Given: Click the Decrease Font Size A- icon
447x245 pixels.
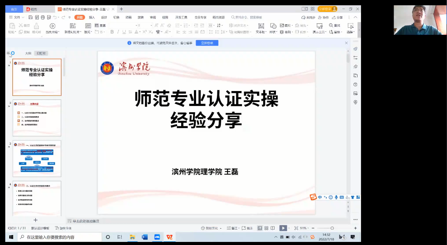Looking at the screenshot, I should click(x=163, y=26).
